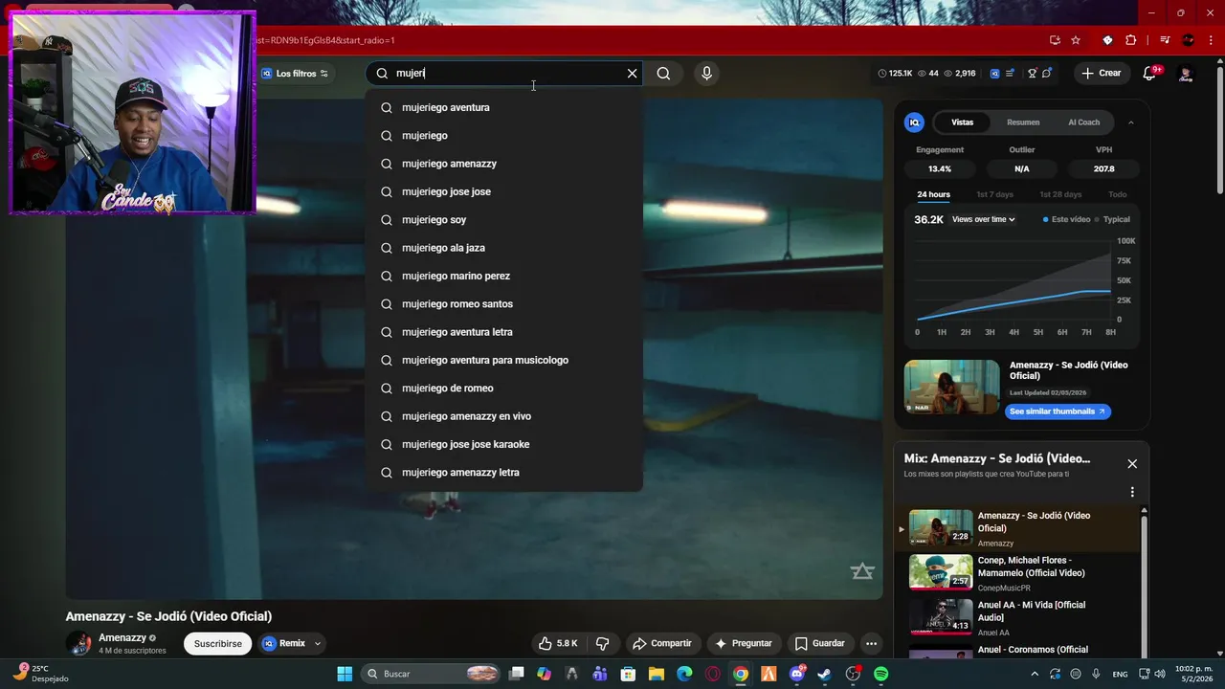This screenshot has height=689, width=1225.
Task: Open Chrome media controls icon
Action: click(x=1165, y=40)
